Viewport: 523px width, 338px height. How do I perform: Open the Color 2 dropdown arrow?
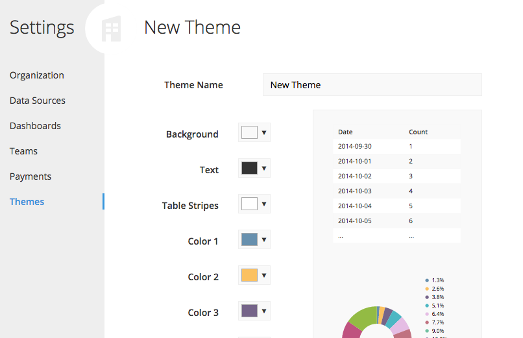[x=264, y=275]
